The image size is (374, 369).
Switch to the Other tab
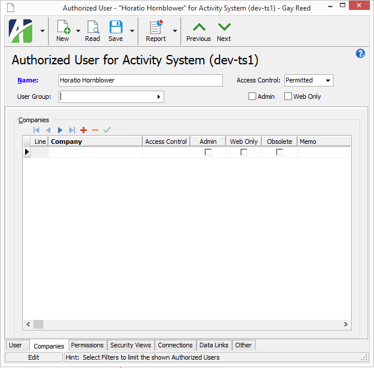(x=243, y=345)
